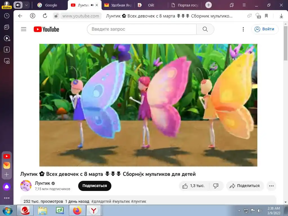Switch to the Портал госу tab
The width and height of the screenshot is (288, 216).
coord(185,5)
